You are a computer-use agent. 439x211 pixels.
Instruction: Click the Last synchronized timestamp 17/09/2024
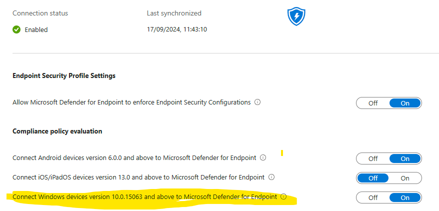pos(177,29)
